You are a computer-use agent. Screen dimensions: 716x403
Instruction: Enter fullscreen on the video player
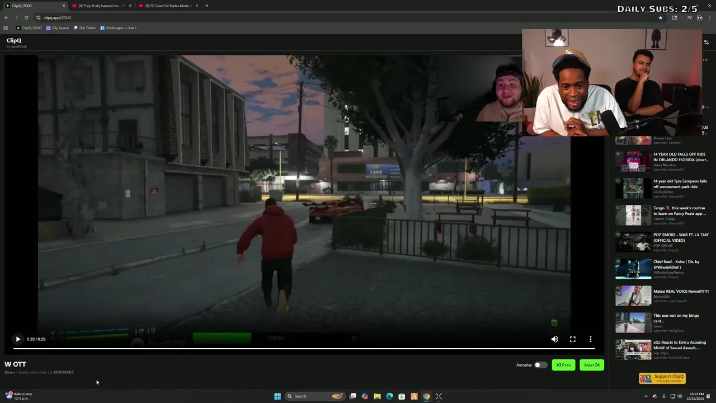pyautogui.click(x=573, y=339)
